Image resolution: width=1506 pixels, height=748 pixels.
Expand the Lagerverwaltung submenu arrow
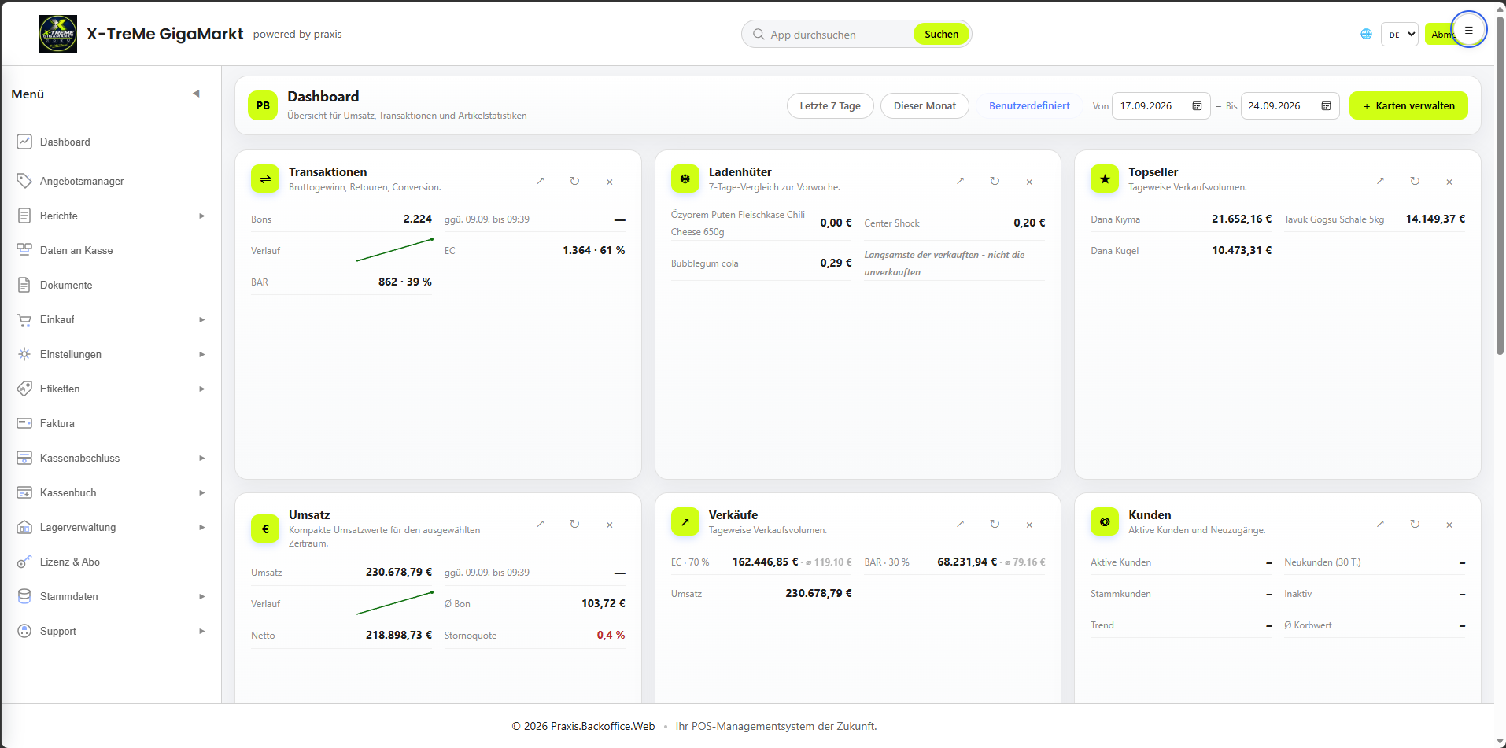coord(202,527)
